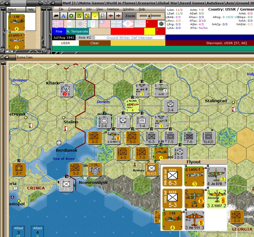Click the Axis #2 impulse label

pos(85,38)
